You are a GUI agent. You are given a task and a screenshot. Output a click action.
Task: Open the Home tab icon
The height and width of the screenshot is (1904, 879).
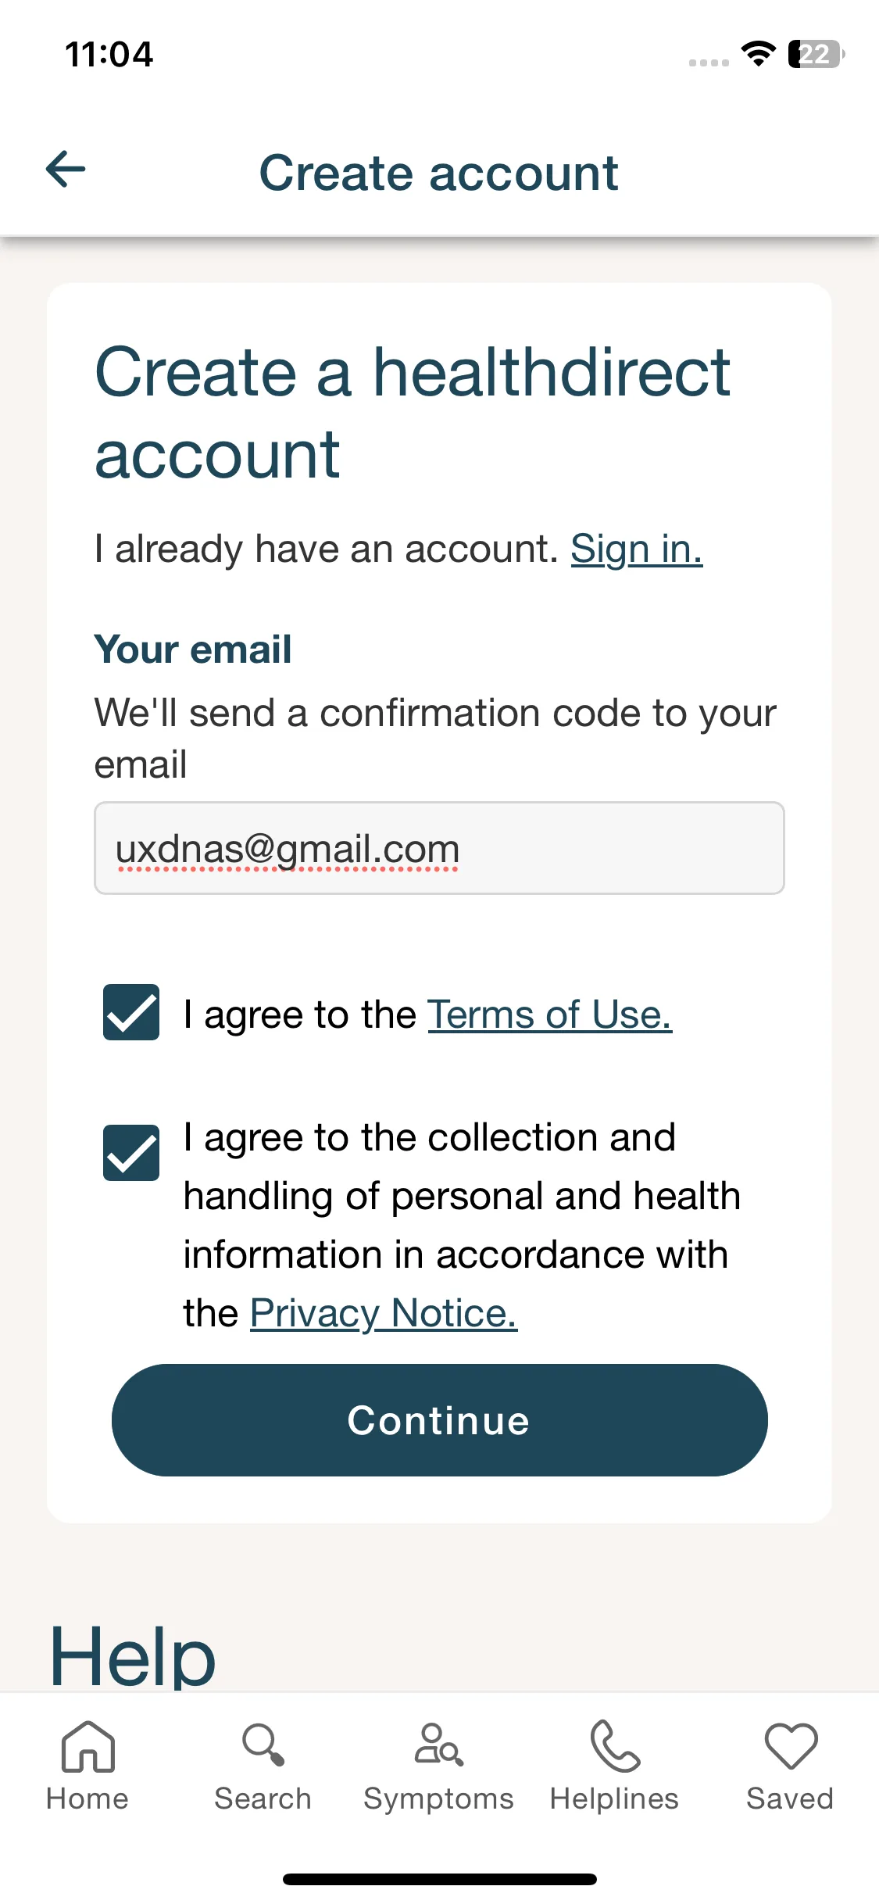[x=88, y=1746]
